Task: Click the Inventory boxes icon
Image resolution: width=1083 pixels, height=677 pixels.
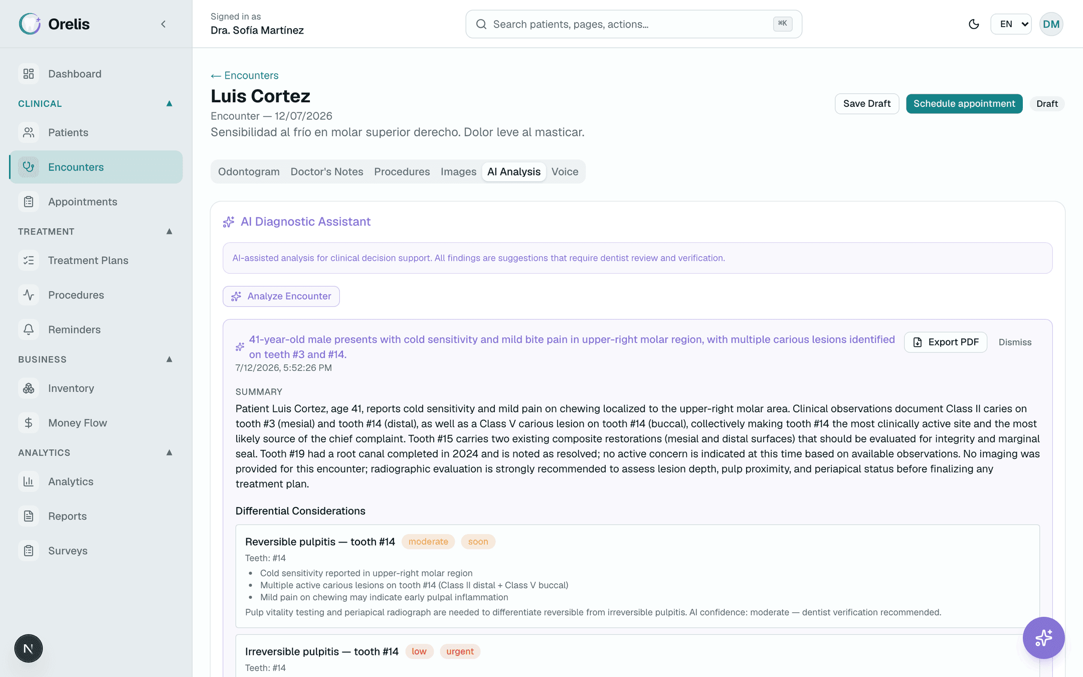Action: tap(29, 388)
